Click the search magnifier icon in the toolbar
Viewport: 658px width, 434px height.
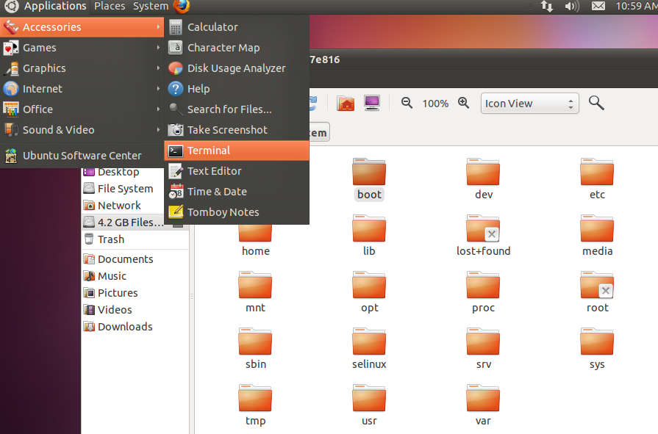596,103
